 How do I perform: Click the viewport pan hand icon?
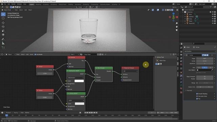coord(177,27)
